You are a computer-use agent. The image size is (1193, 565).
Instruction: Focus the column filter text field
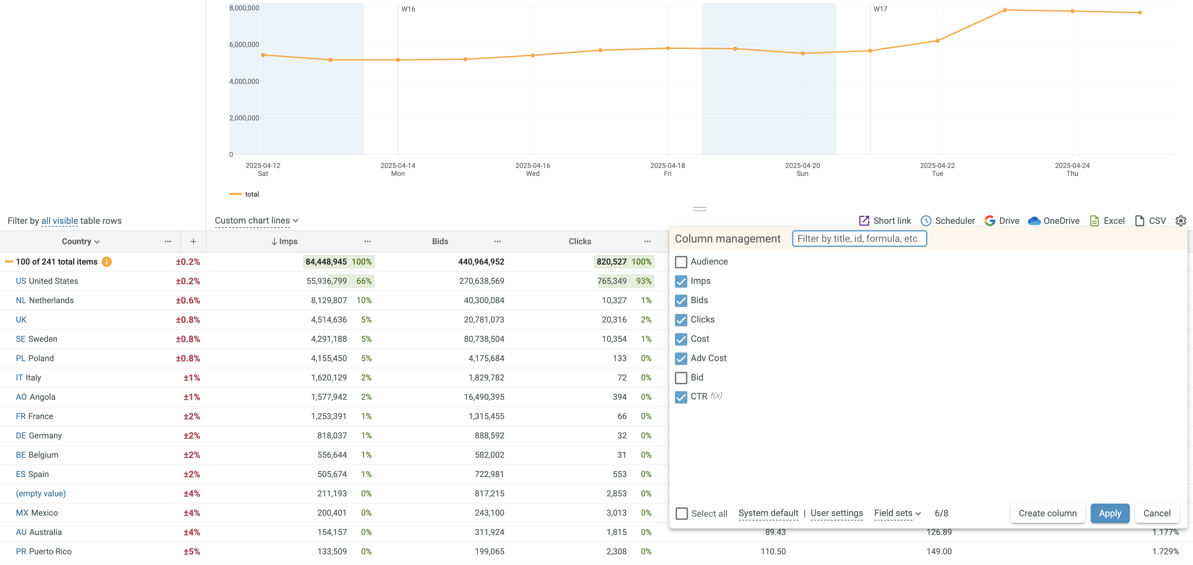[x=859, y=239]
